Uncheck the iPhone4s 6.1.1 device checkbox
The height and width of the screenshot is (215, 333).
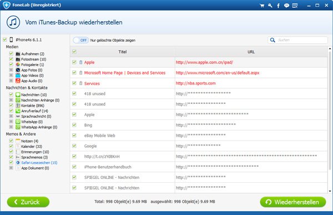(x=4, y=39)
